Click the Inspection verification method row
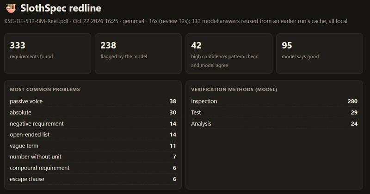 click(x=274, y=101)
